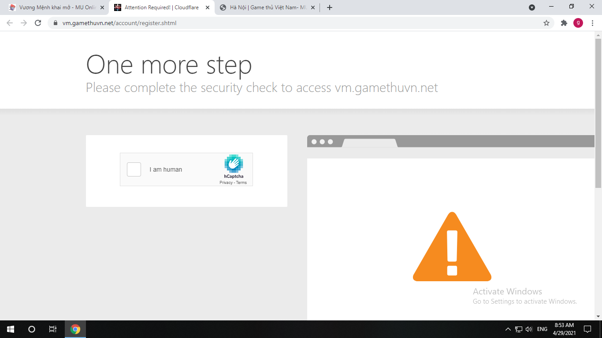The width and height of the screenshot is (602, 338).
Task: Open a new browser tab
Action: (330, 7)
